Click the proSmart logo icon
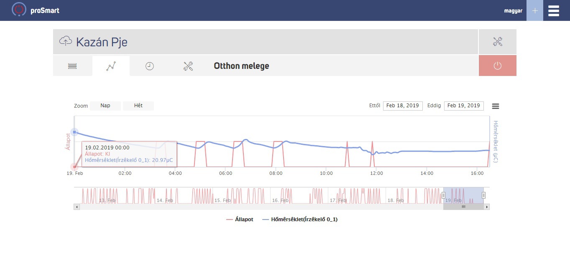 (x=19, y=10)
